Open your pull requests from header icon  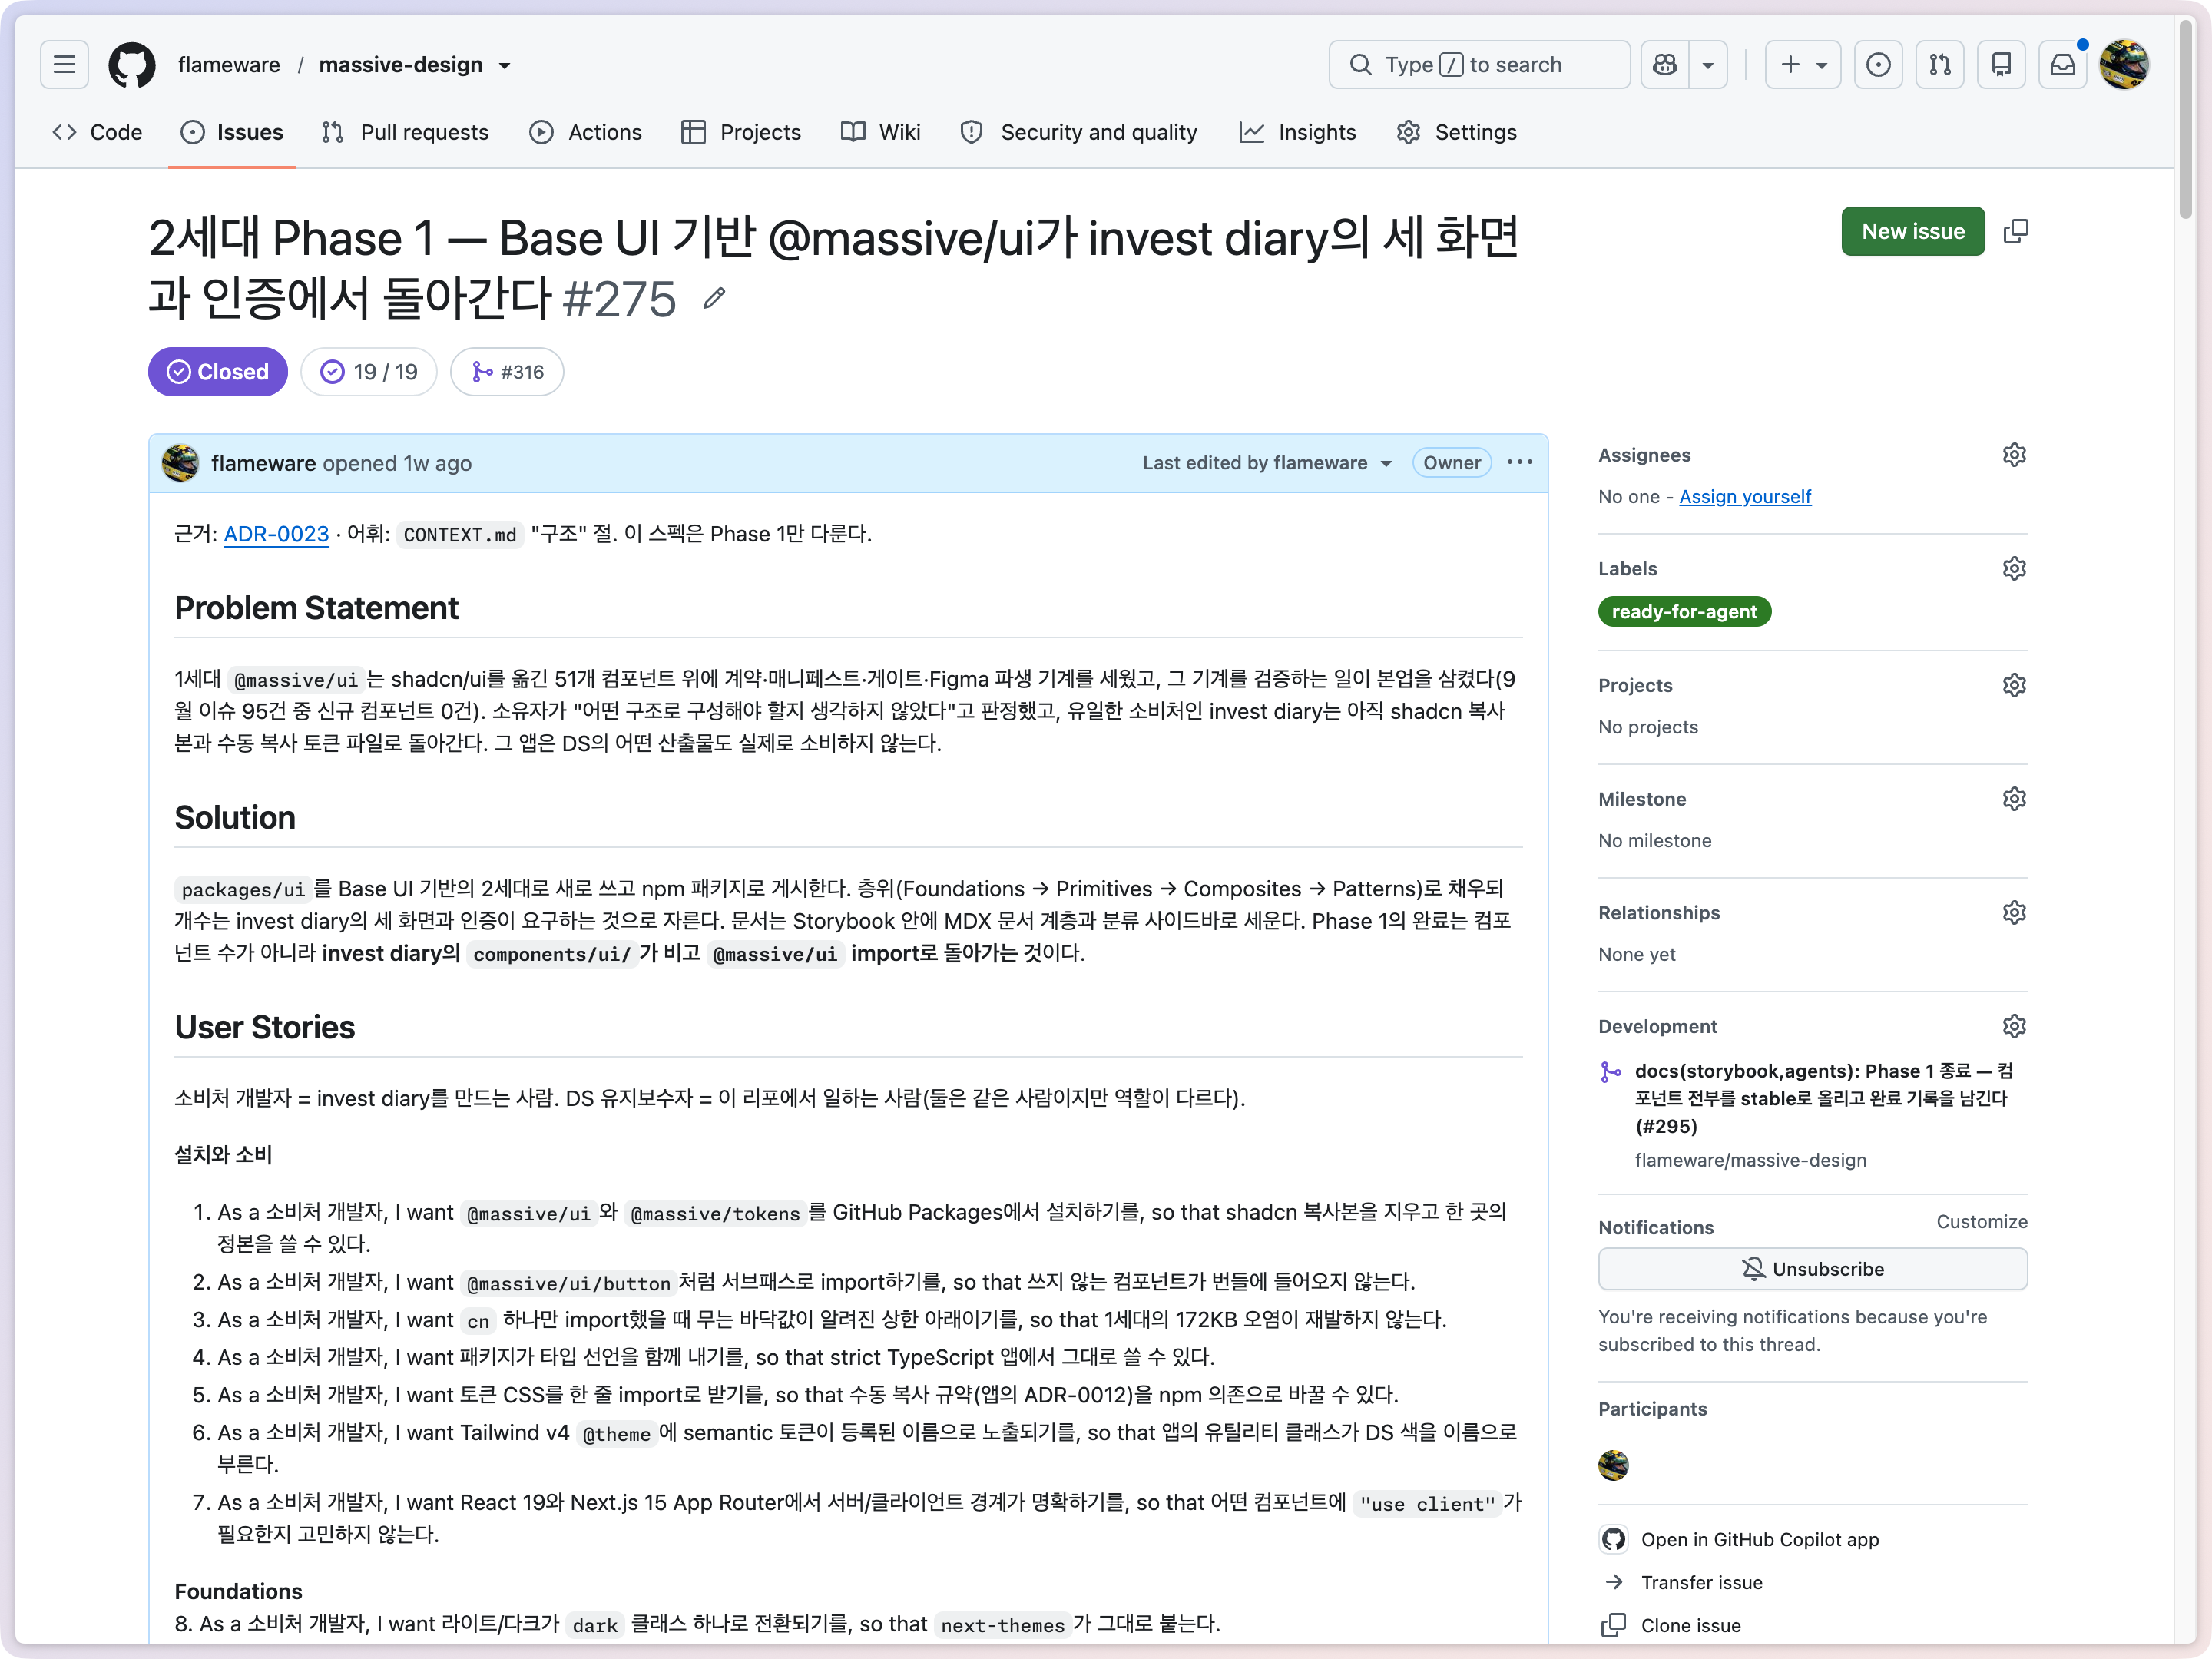coord(1940,65)
